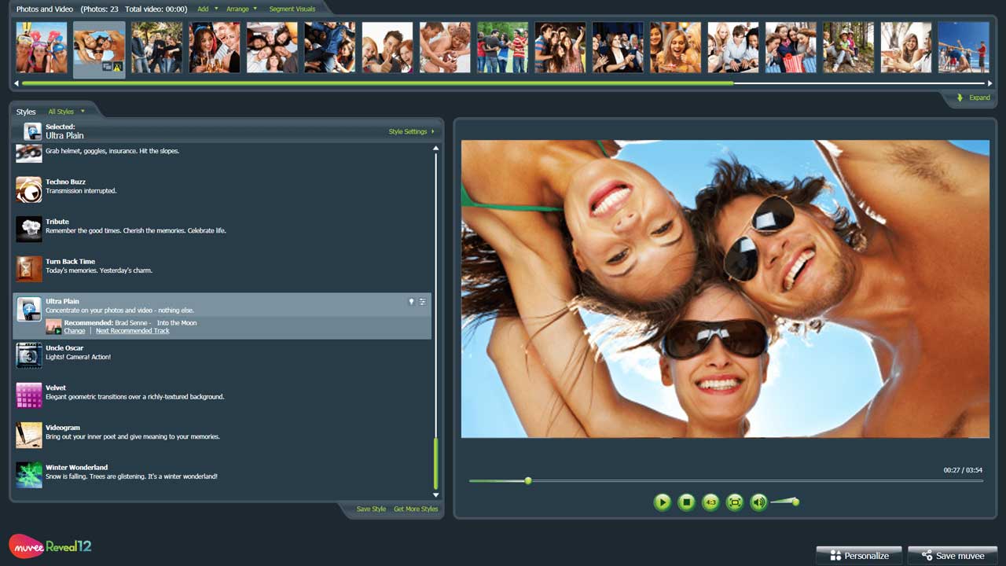Click Next Recommended Track link
The image size is (1006, 566).
[x=132, y=331]
